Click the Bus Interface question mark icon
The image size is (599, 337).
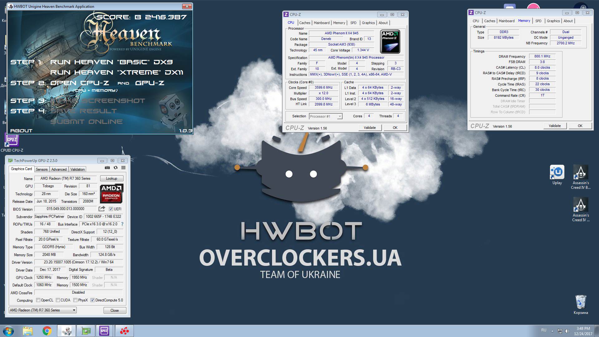click(x=122, y=224)
